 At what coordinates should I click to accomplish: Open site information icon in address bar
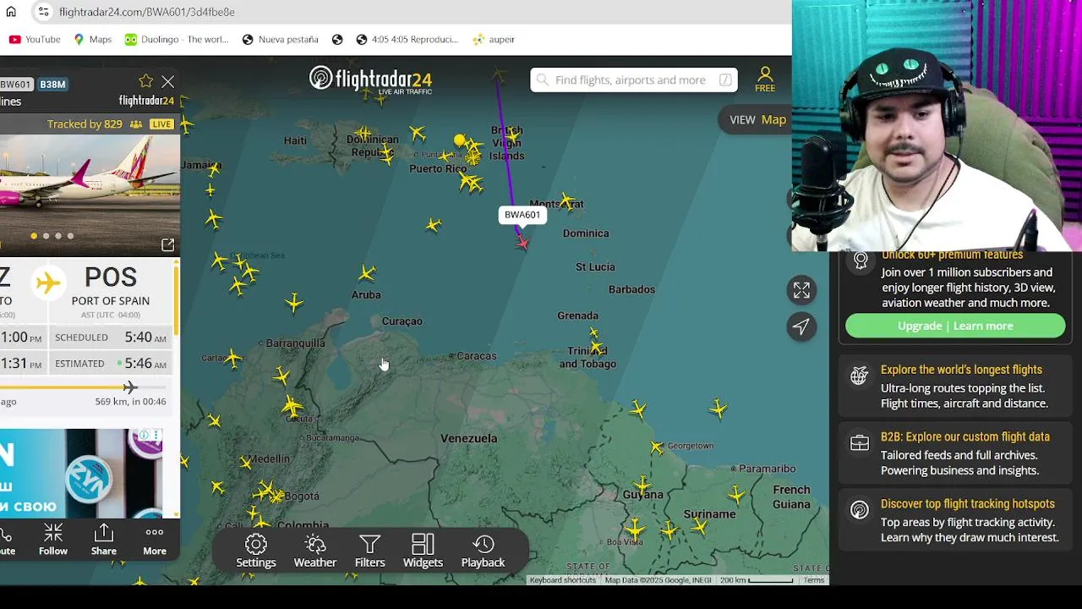43,12
